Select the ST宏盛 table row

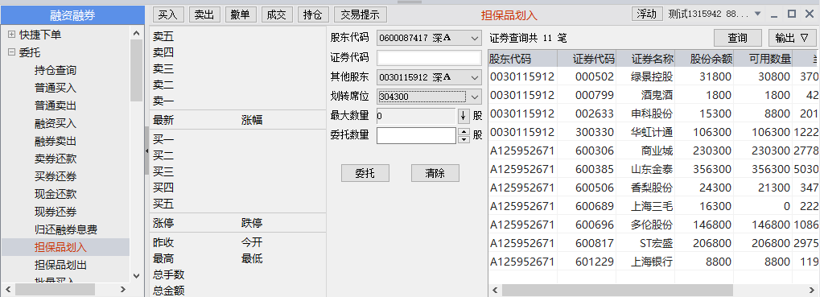tap(653, 243)
